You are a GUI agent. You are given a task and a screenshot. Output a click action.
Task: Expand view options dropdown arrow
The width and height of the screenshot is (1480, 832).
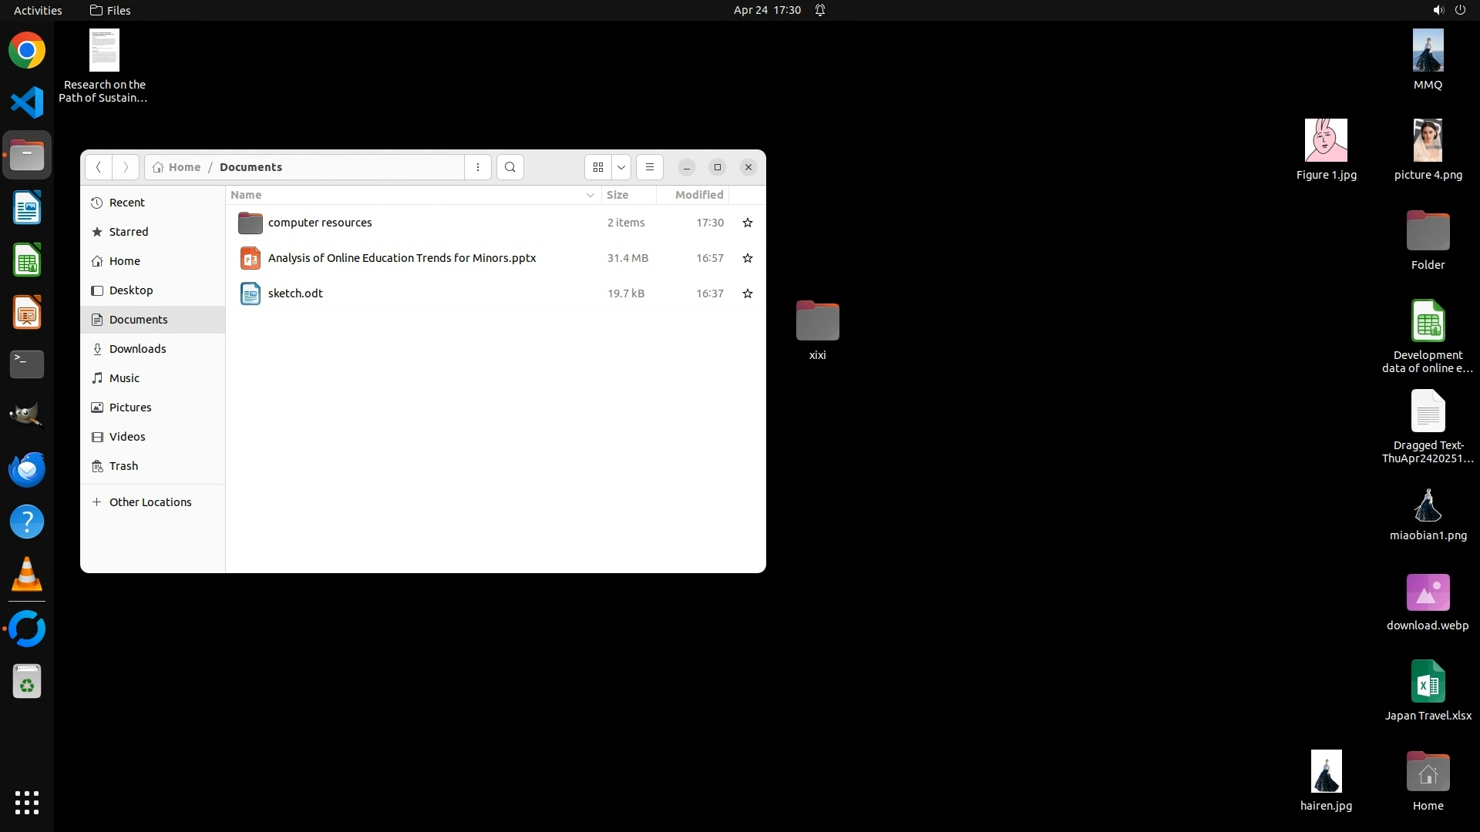pos(621,167)
